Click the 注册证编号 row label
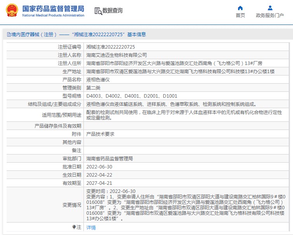Image resolution: width=293 pixels, height=235 pixels. coord(69,47)
